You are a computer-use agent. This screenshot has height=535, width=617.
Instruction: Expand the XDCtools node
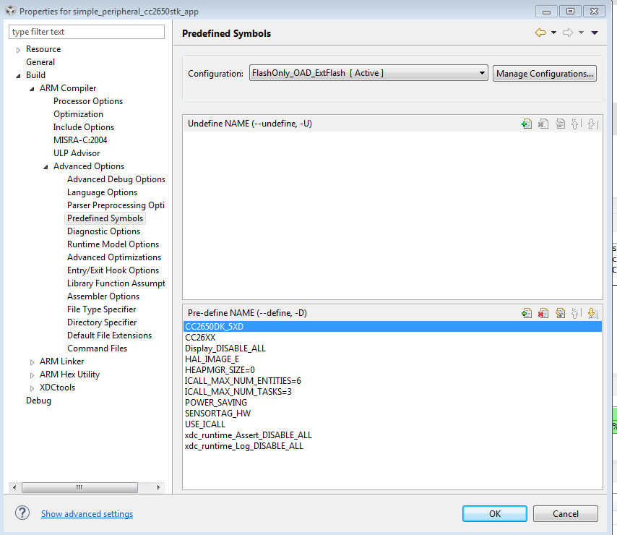(x=32, y=388)
